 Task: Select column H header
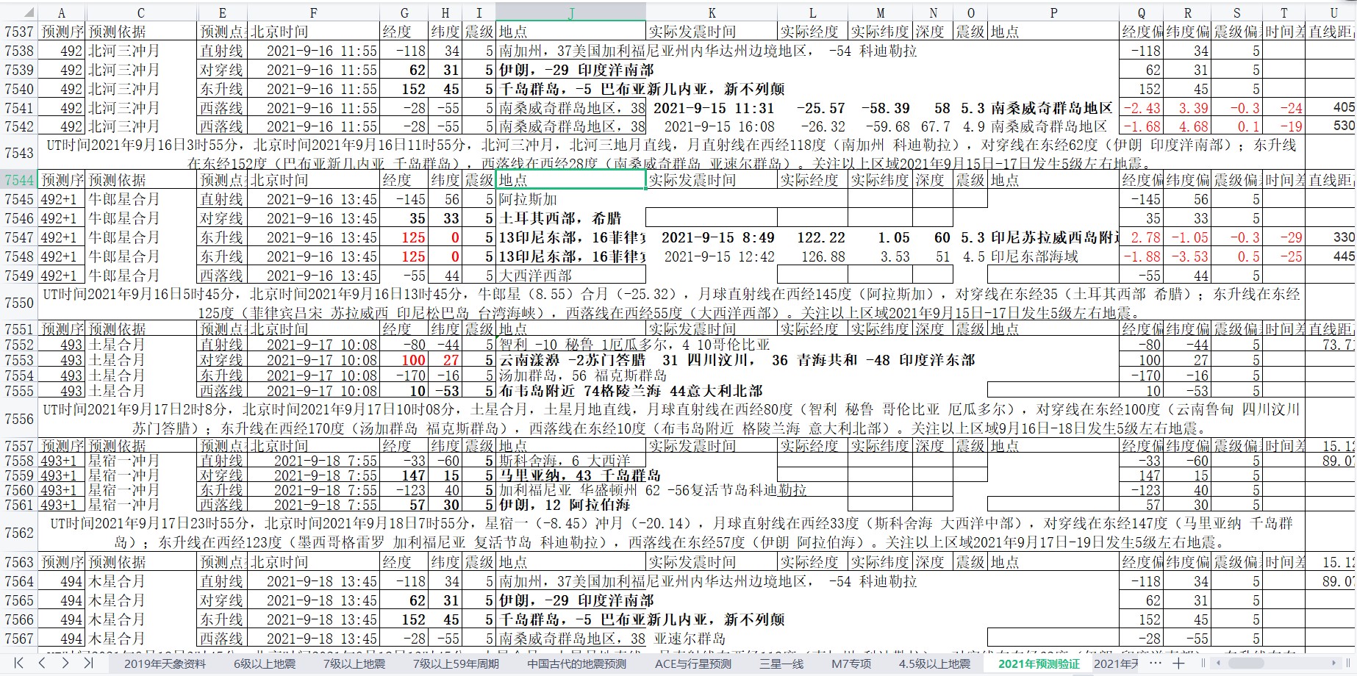pos(445,12)
